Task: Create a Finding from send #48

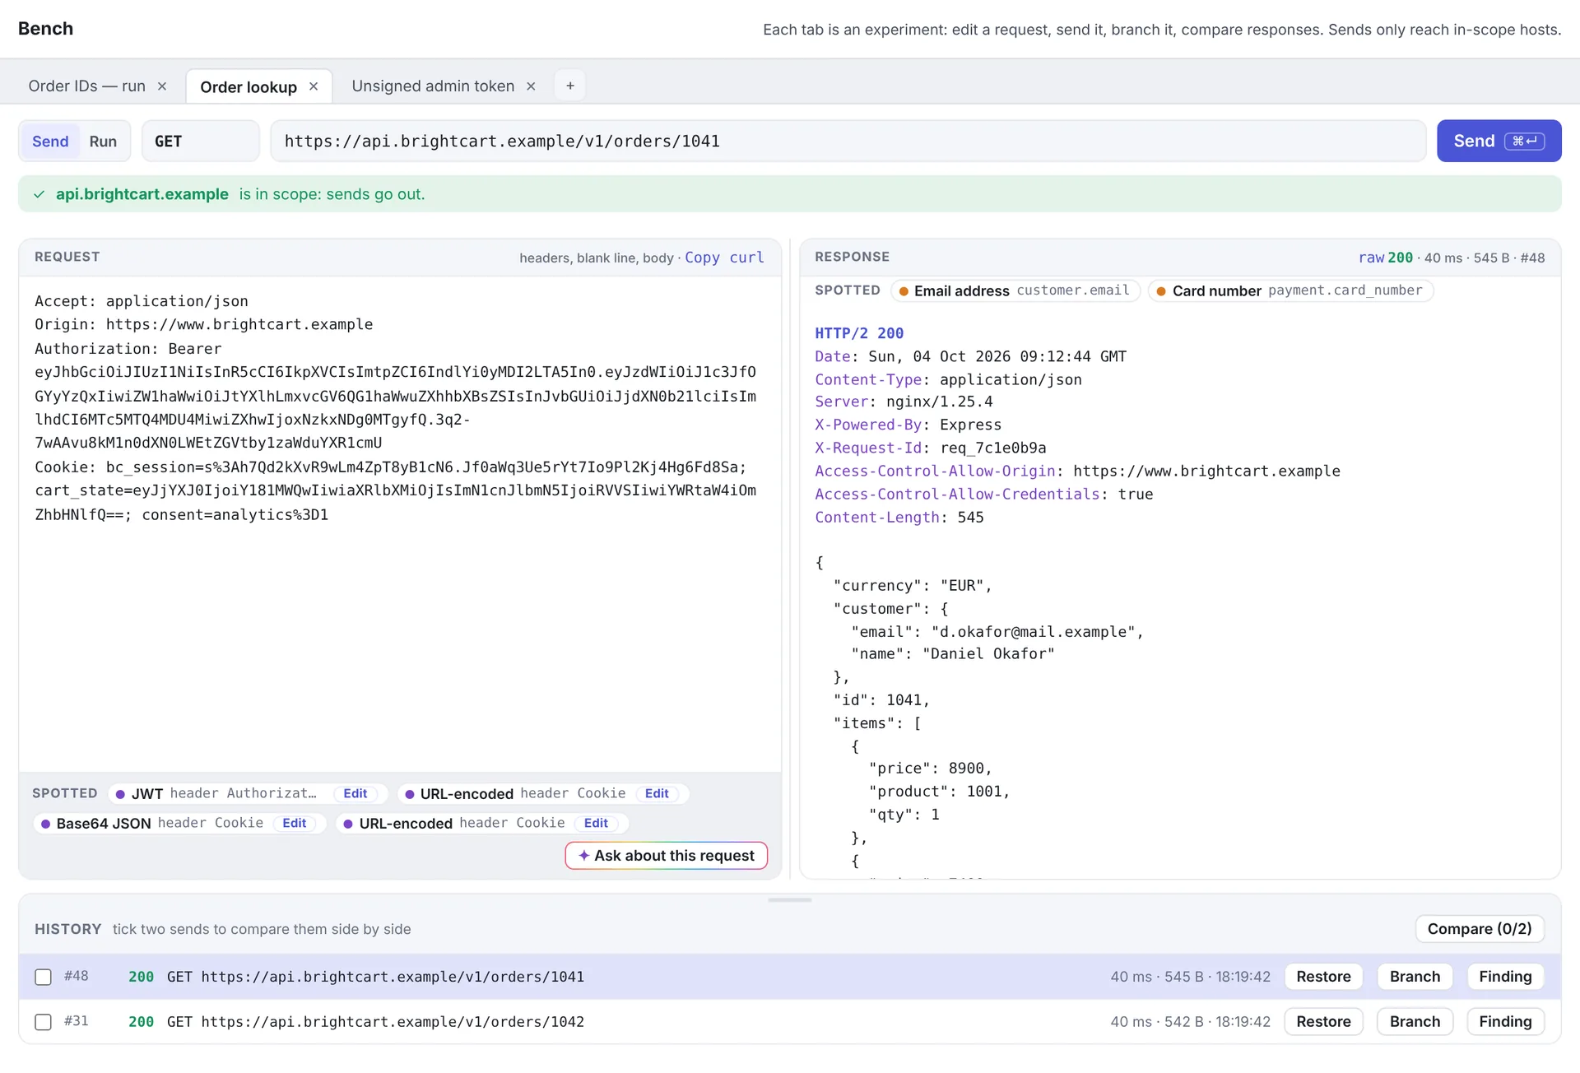Action: pos(1505,977)
